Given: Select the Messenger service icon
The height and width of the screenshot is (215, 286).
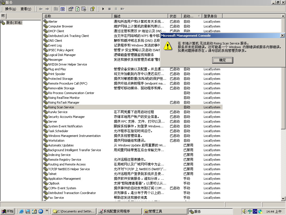Looking at the screenshot, I should (x=46, y=59).
